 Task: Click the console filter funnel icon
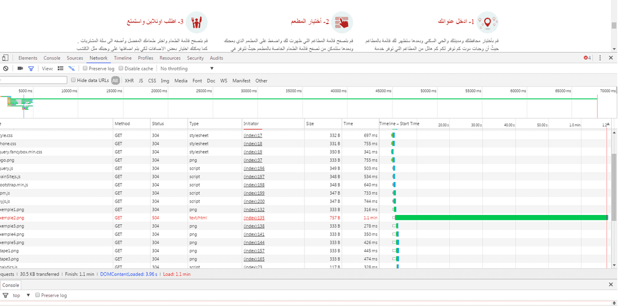5,296
